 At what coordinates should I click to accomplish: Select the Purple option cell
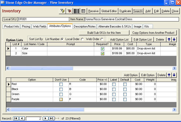[32, 99]
